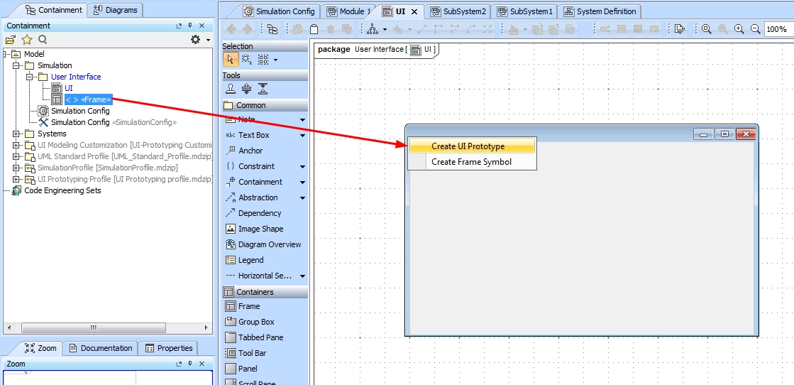
Task: Open the Note tool dropdown arrow
Action: point(302,119)
